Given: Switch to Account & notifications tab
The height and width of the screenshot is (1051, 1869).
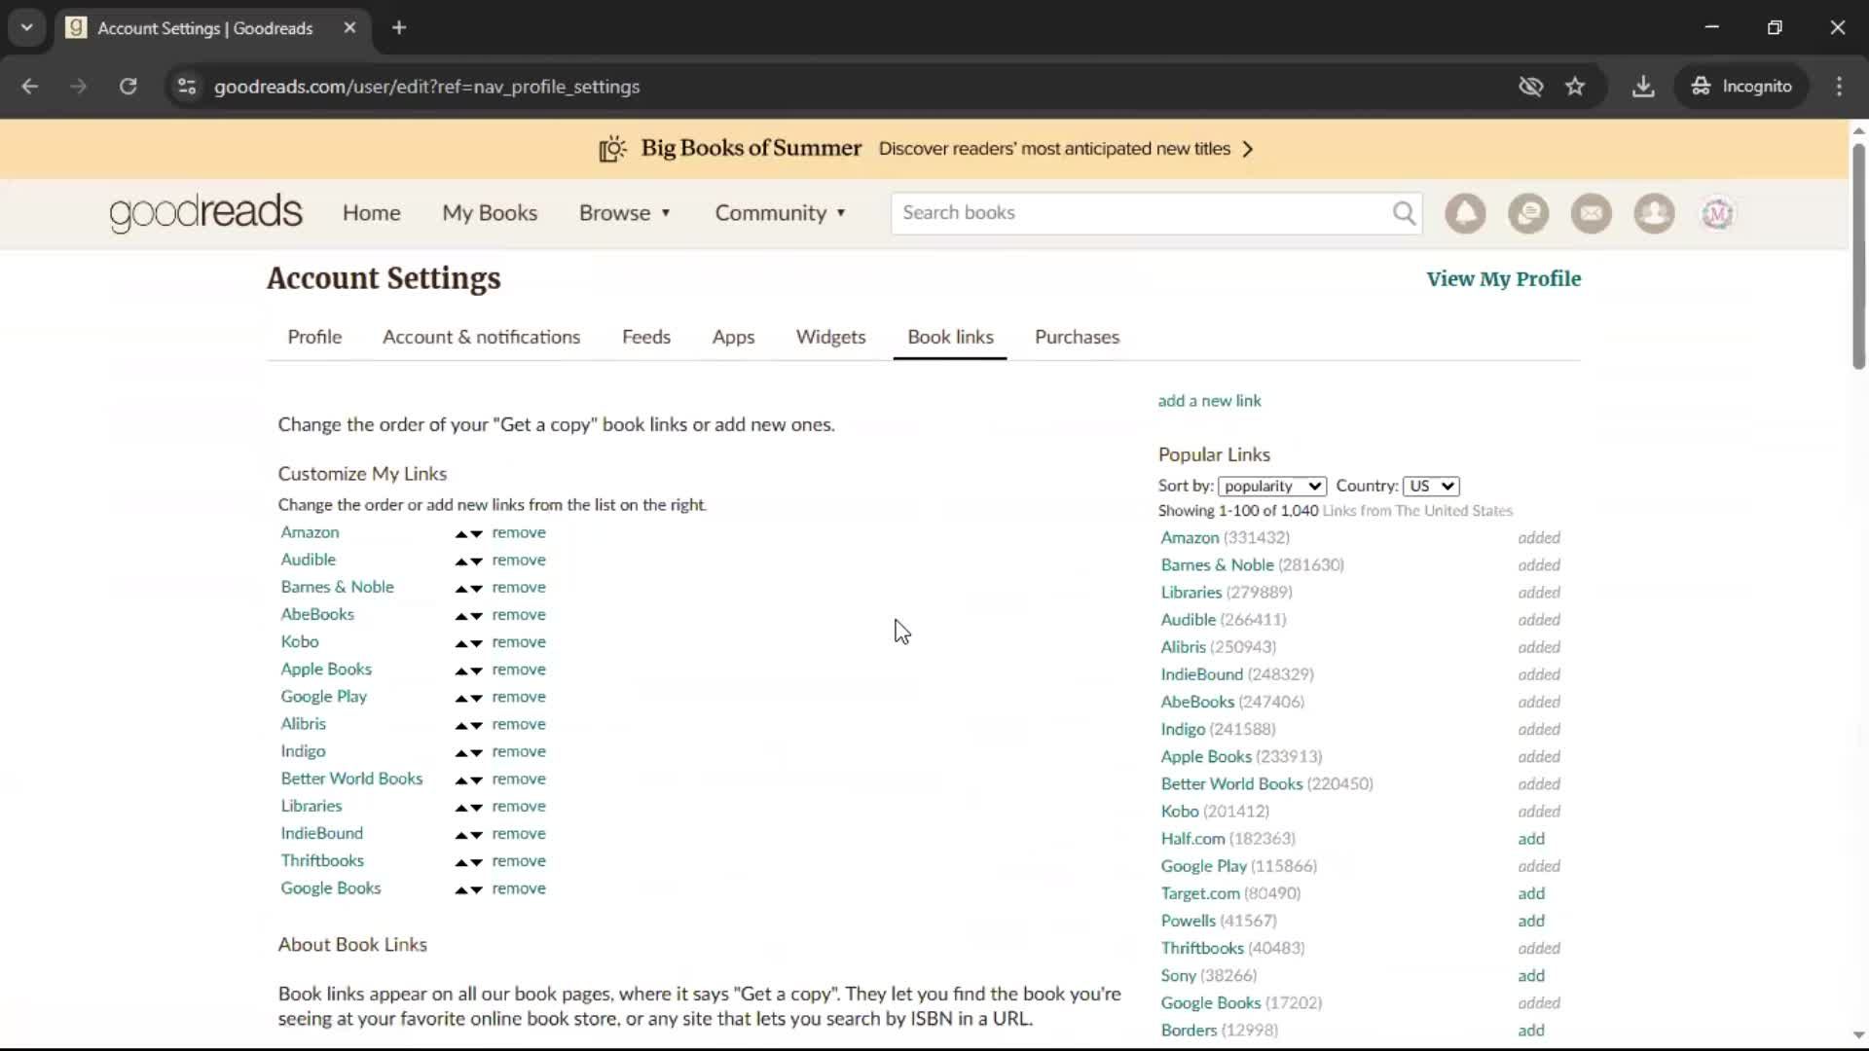Looking at the screenshot, I should tap(481, 337).
